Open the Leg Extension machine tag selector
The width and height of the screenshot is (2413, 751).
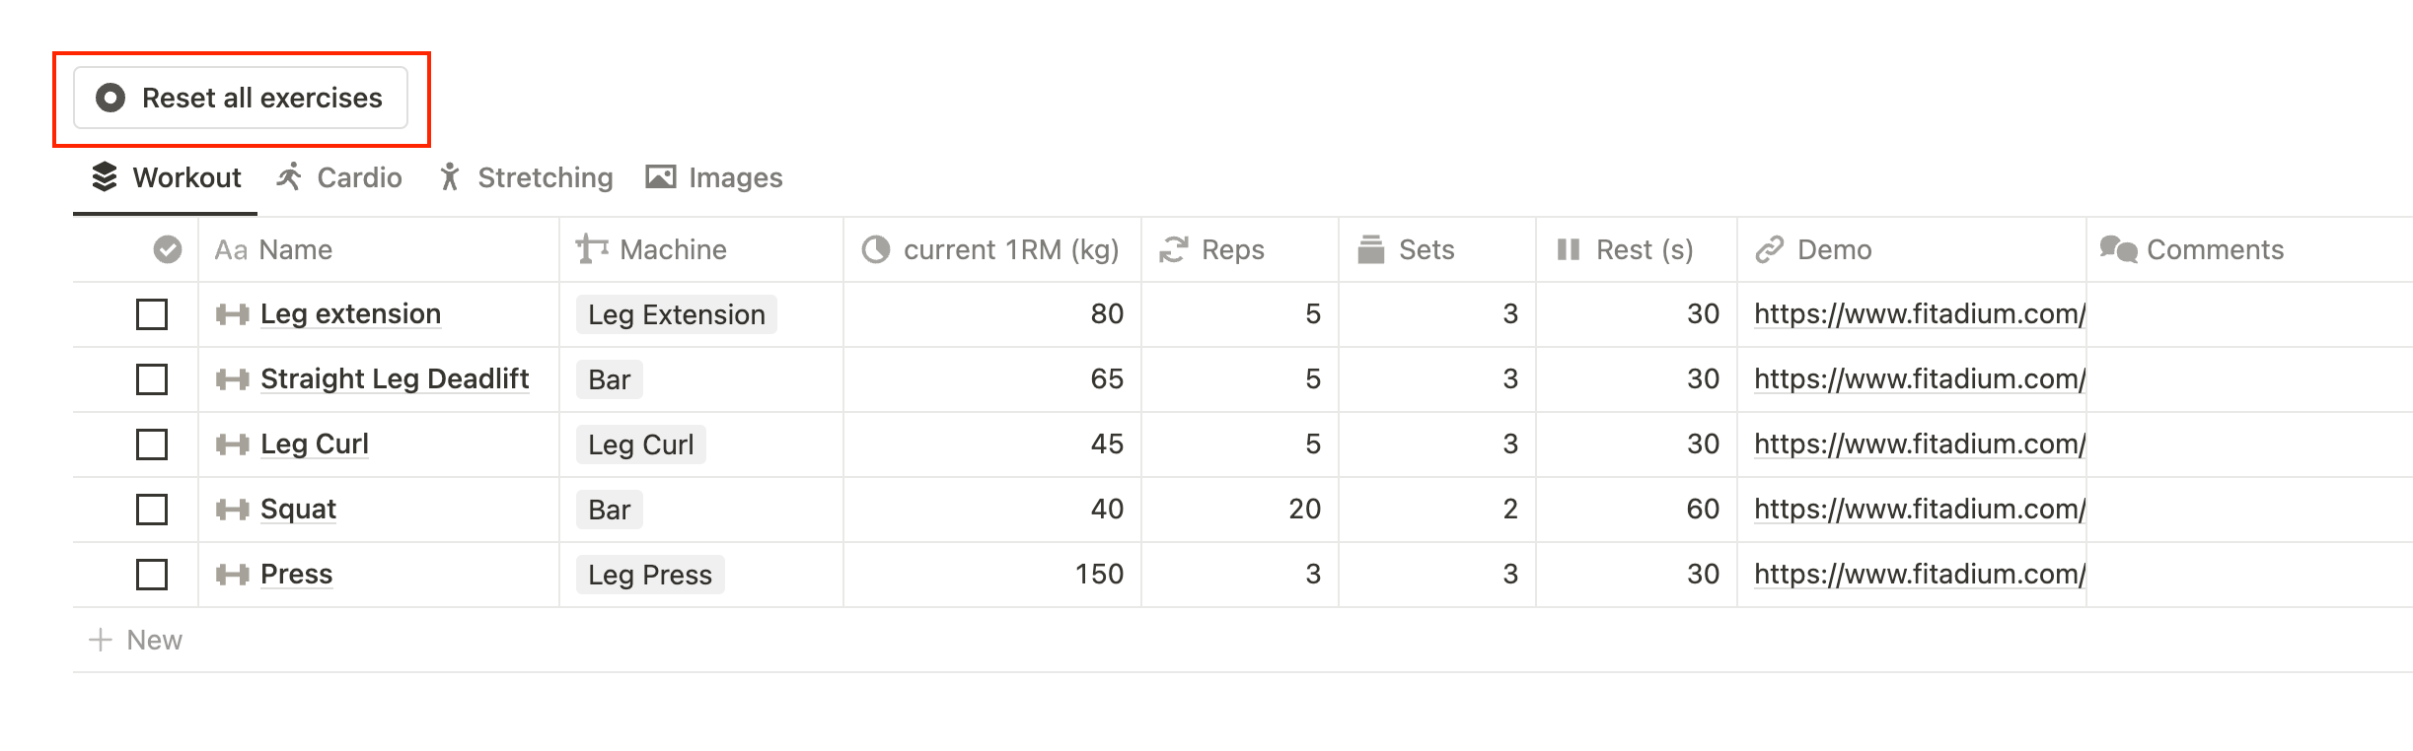677,314
